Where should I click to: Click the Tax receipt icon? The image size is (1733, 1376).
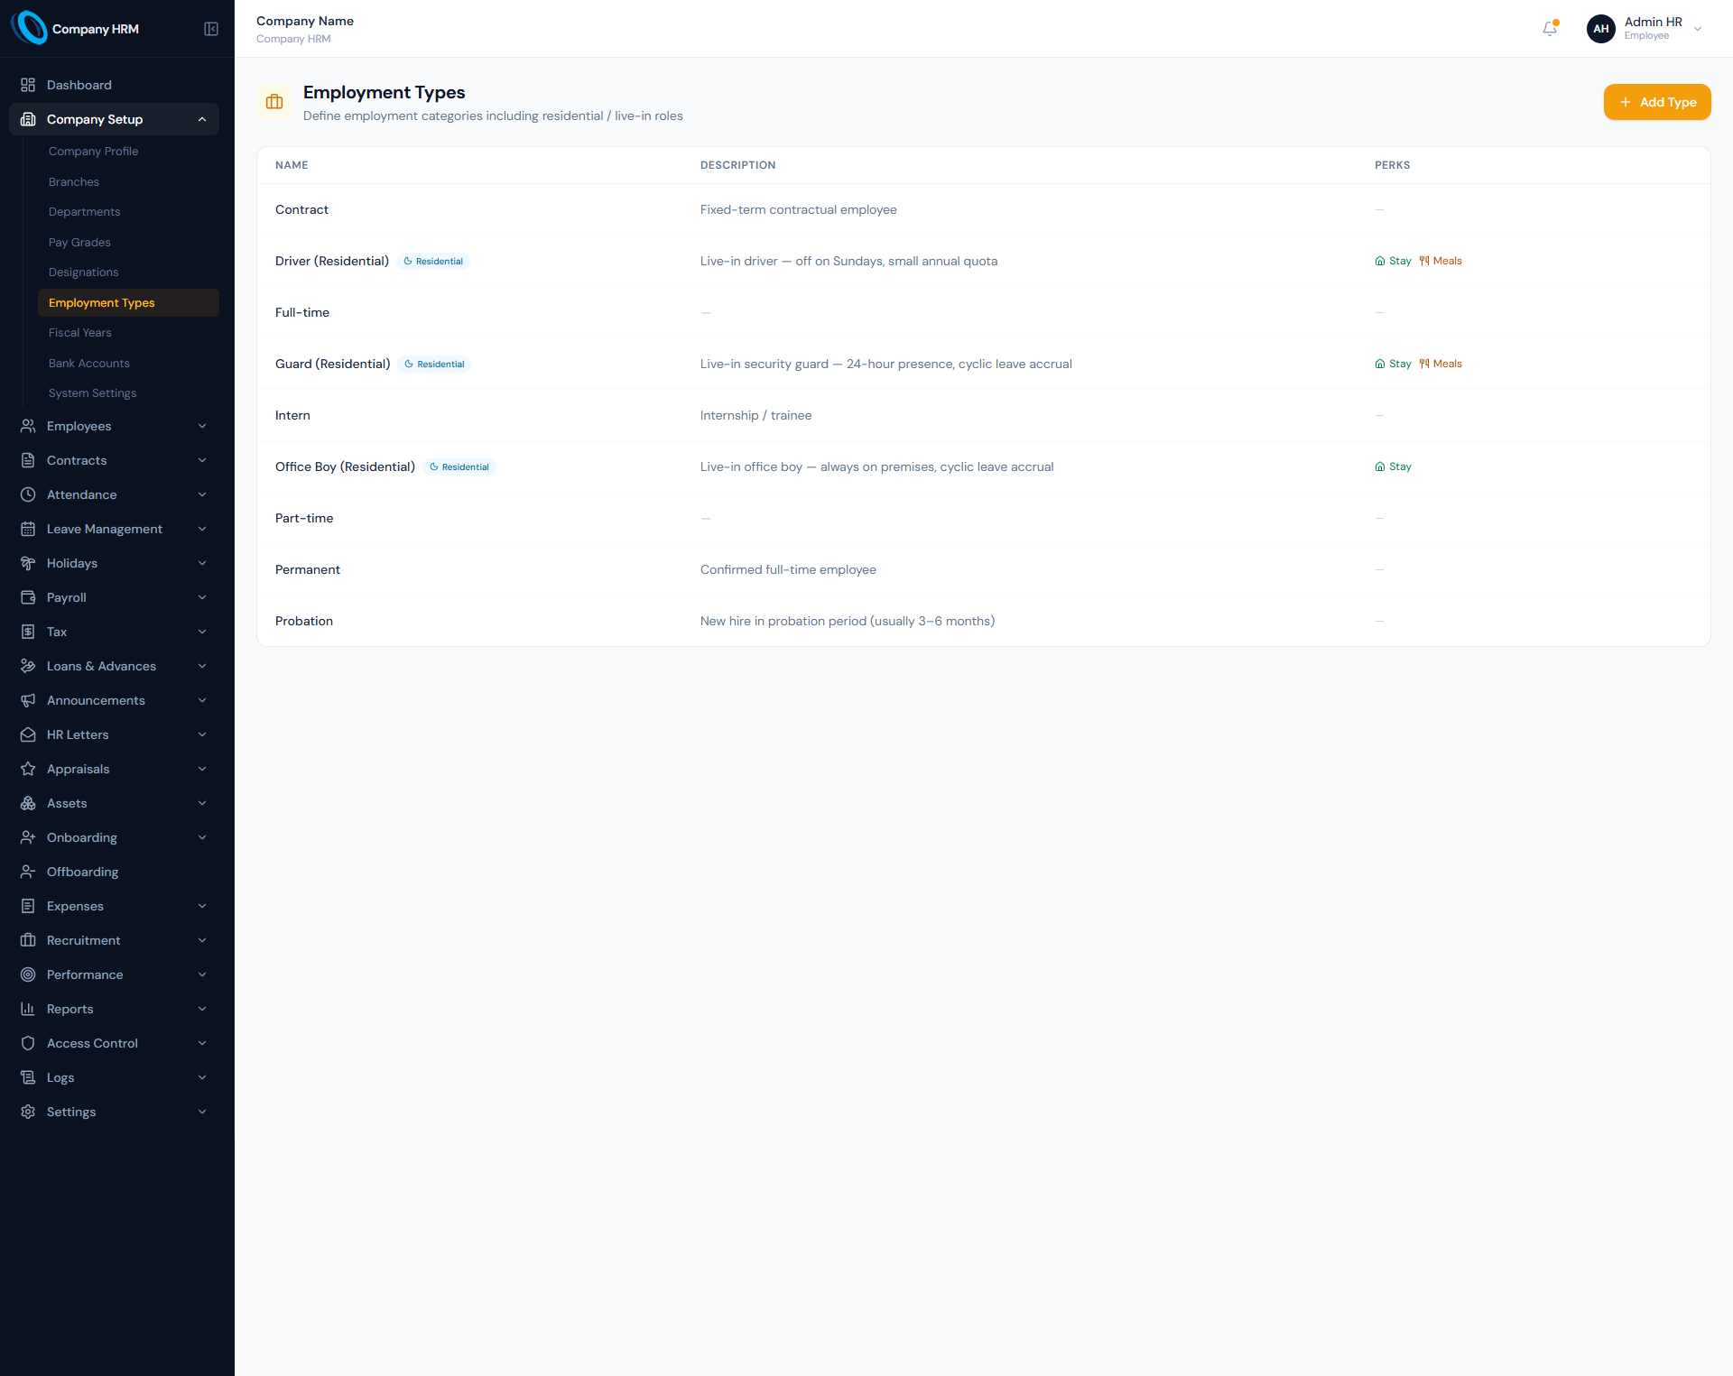28,632
